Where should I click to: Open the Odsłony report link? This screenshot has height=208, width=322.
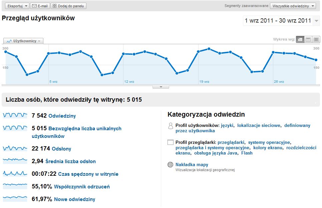[61, 149]
